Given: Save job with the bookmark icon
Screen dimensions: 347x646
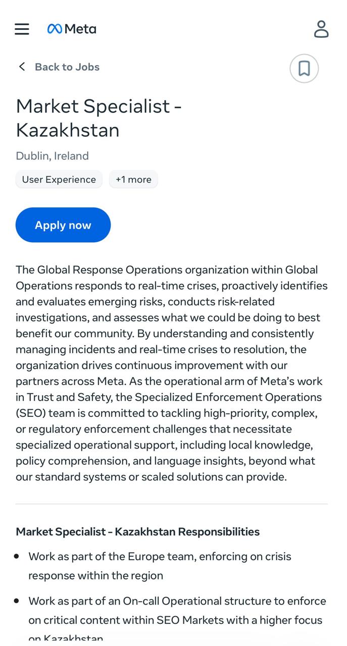Looking at the screenshot, I should coord(304,68).
